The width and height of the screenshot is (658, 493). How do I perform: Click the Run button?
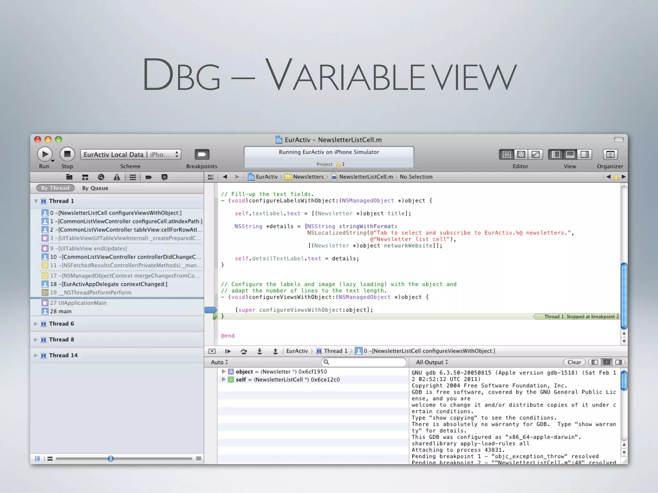coord(45,154)
